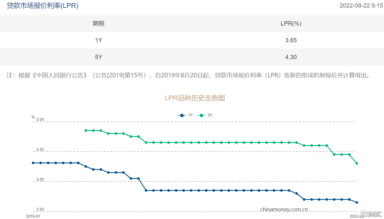
Task: Click the 5.00 y-axis label
Action: click(40, 120)
